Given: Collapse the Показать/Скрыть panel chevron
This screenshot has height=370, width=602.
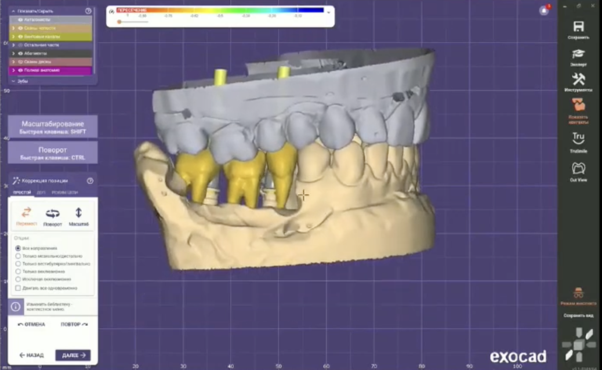Looking at the screenshot, I should tap(13, 11).
